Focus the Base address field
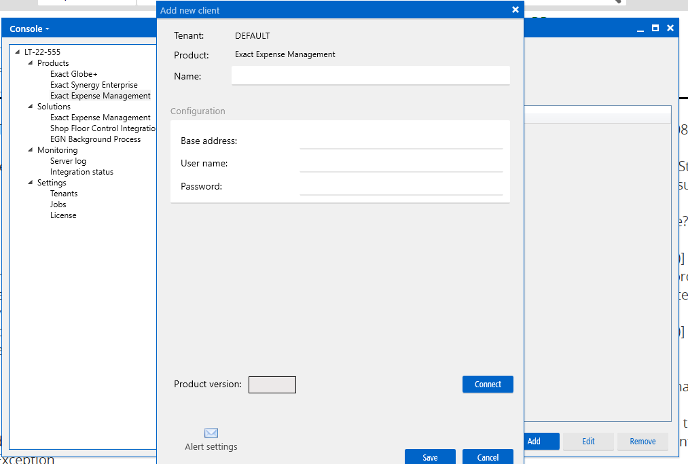This screenshot has width=688, height=464. tap(401, 141)
